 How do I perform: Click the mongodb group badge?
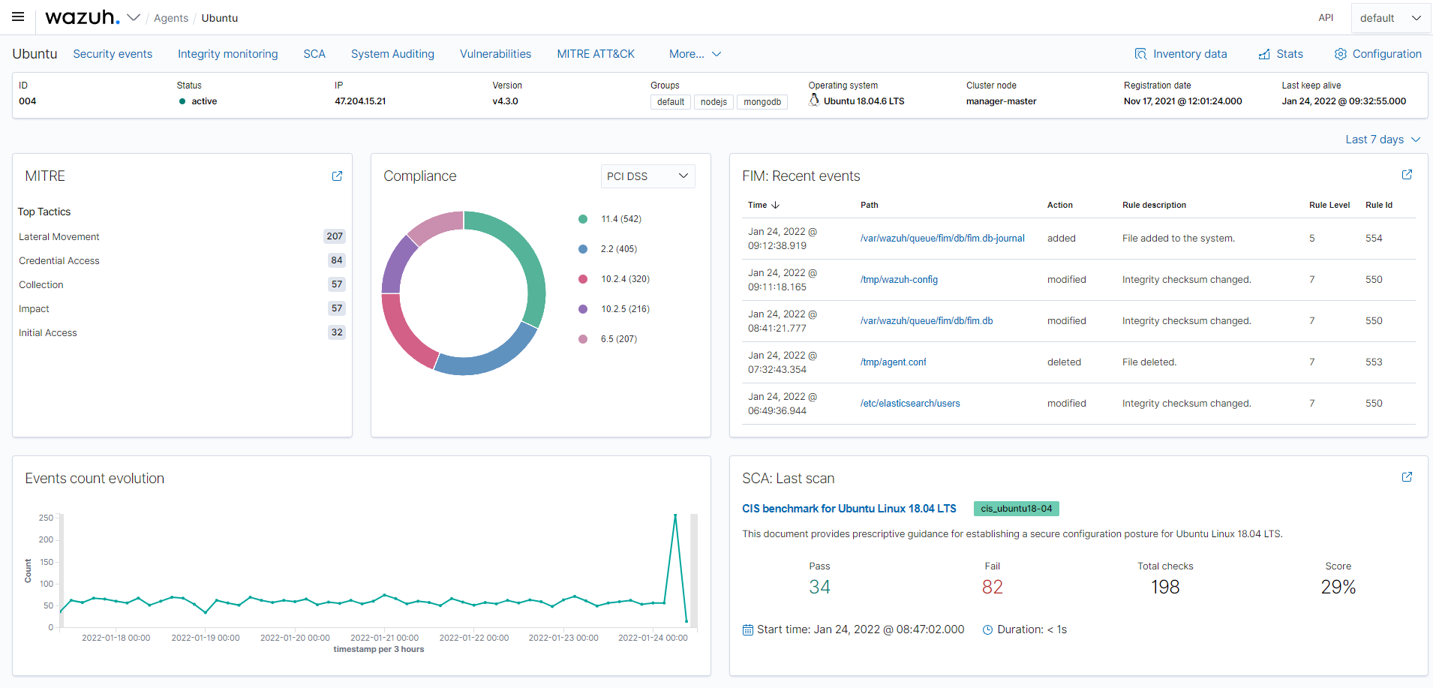click(x=762, y=102)
